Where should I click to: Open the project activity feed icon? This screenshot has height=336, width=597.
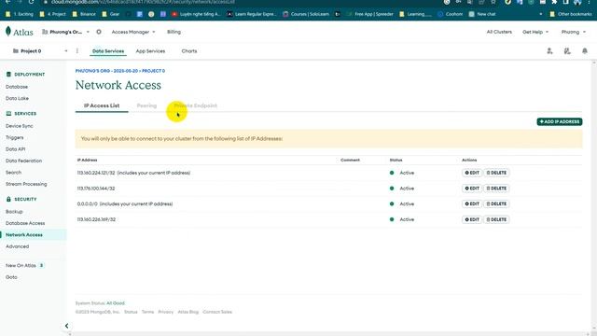[567, 51]
